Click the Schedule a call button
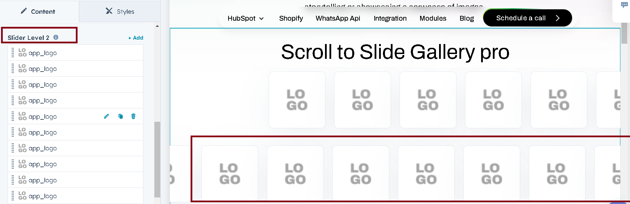Image resolution: width=630 pixels, height=204 pixels. coord(527,18)
